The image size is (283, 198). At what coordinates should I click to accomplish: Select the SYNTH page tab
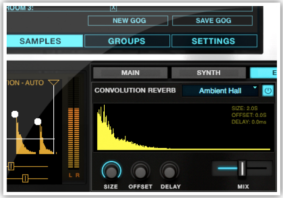[x=208, y=73]
